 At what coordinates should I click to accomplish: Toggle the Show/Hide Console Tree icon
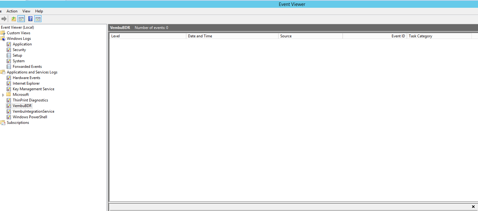click(x=21, y=19)
